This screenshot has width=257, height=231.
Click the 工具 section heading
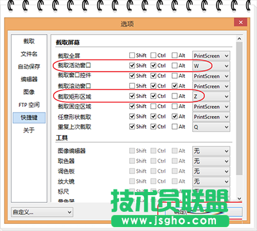coord(62,138)
